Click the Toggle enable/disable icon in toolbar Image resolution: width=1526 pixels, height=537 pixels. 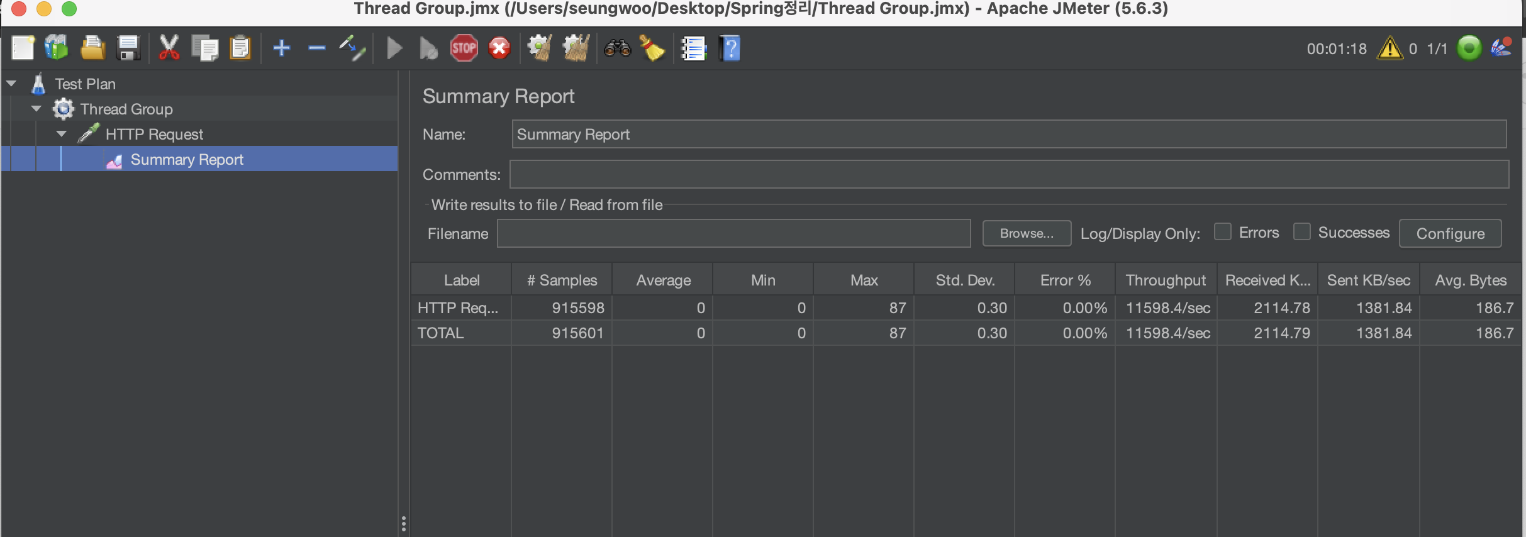tap(352, 48)
